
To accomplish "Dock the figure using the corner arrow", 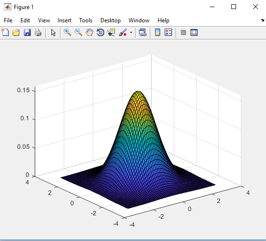I will point(263,20).
